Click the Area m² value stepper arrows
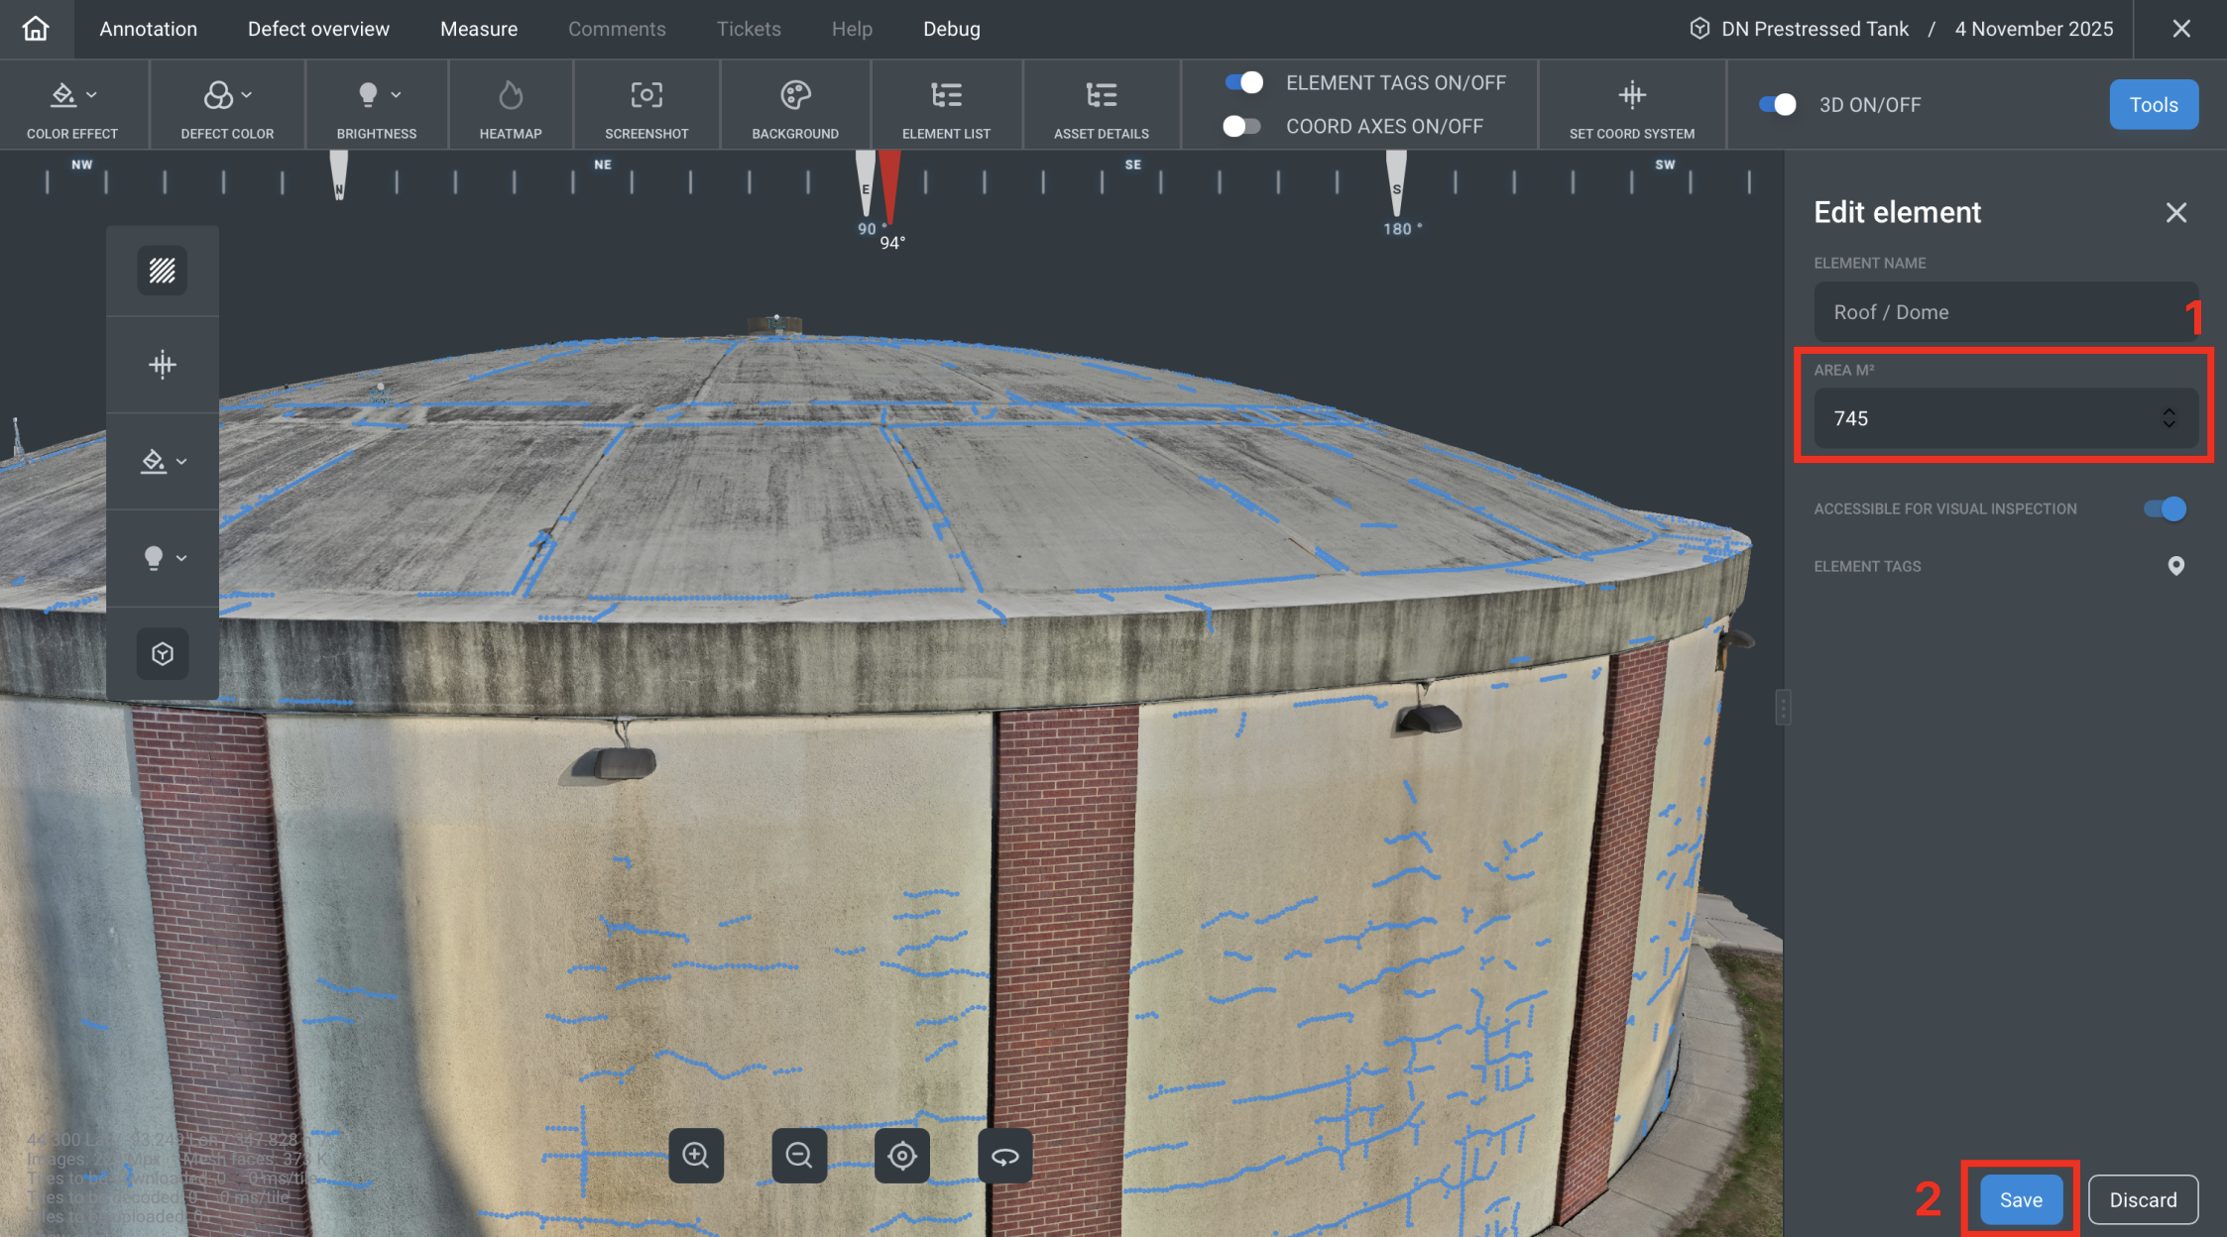Image resolution: width=2227 pixels, height=1237 pixels. tap(2169, 418)
